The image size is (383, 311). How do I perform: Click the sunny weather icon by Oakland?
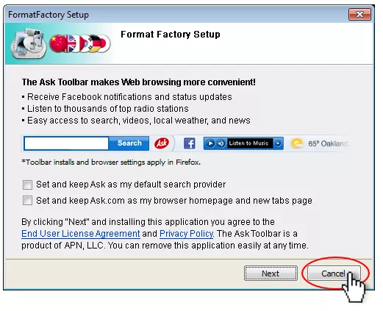tap(297, 143)
